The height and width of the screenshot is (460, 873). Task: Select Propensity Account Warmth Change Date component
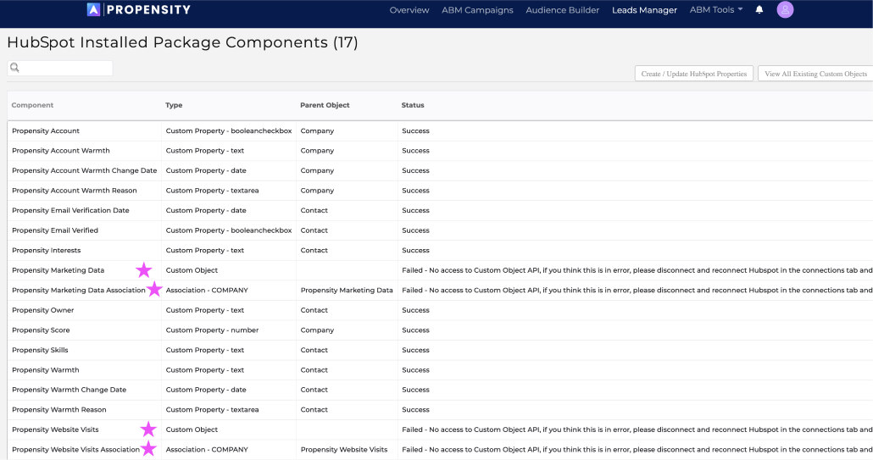84,171
